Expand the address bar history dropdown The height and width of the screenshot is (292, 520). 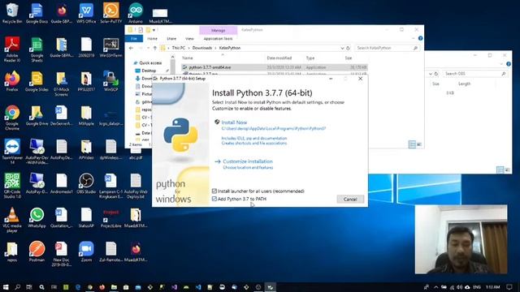[x=342, y=48]
